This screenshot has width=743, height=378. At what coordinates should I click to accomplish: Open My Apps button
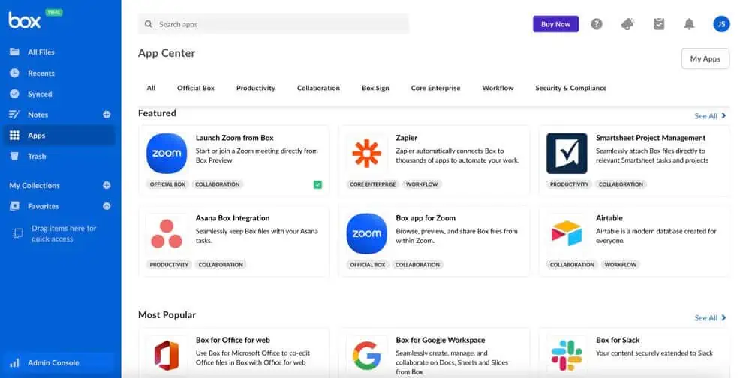tap(705, 58)
